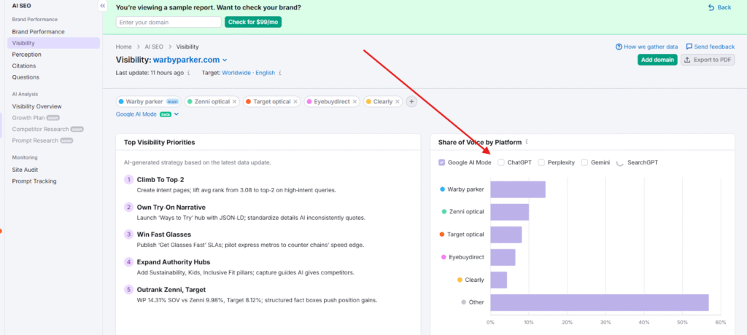
Task: Click Climb To Top-2 priority heading
Action: click(x=160, y=180)
